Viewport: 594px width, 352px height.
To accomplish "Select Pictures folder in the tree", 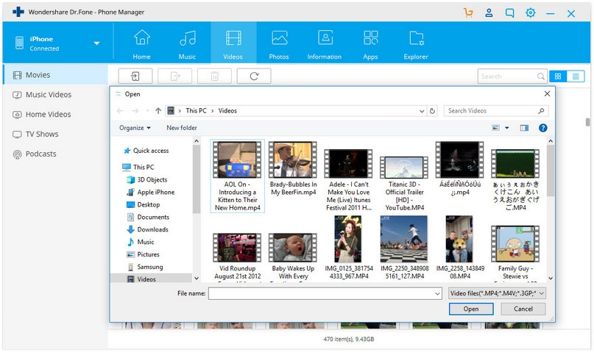I will pyautogui.click(x=144, y=254).
